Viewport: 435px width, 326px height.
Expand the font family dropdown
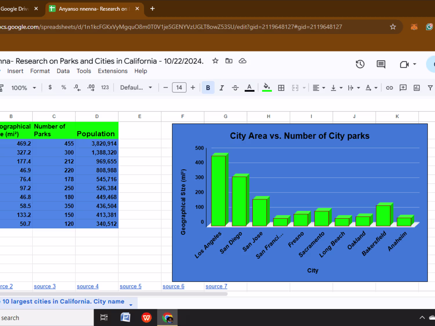click(x=136, y=88)
